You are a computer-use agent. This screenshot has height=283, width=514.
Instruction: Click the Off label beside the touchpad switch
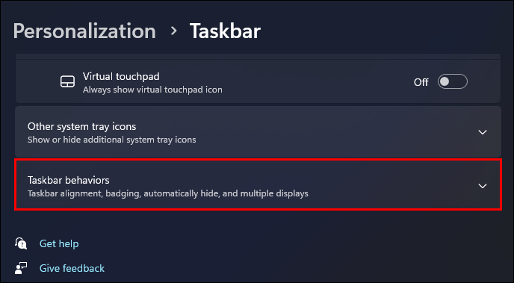click(421, 82)
